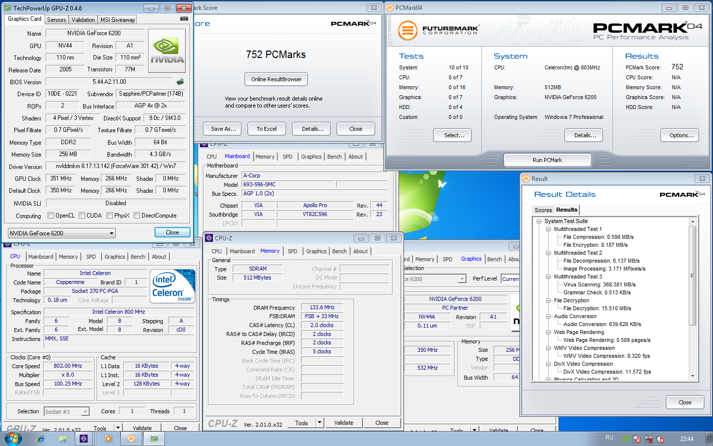Image resolution: width=713 pixels, height=446 pixels.
Task: Launch Internet Explorer from the taskbar
Action: (x=40, y=439)
